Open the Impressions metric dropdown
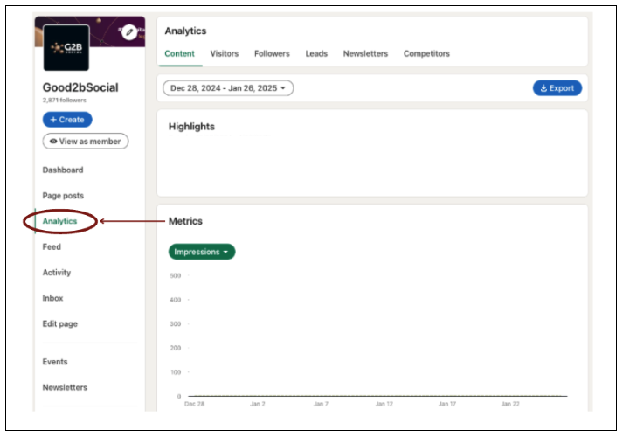Viewport: 623px width, 437px height. 202,252
